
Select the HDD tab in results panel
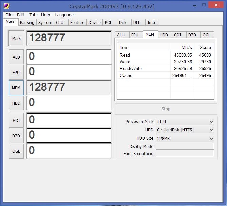tap(164, 35)
